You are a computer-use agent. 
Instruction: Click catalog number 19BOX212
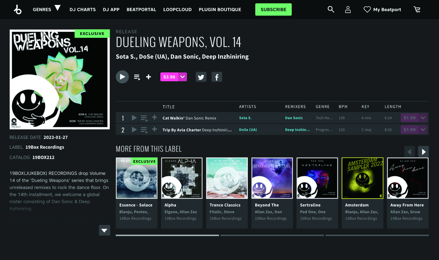(x=43, y=157)
